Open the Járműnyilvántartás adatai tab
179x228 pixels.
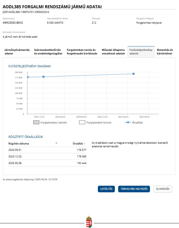click(17, 52)
